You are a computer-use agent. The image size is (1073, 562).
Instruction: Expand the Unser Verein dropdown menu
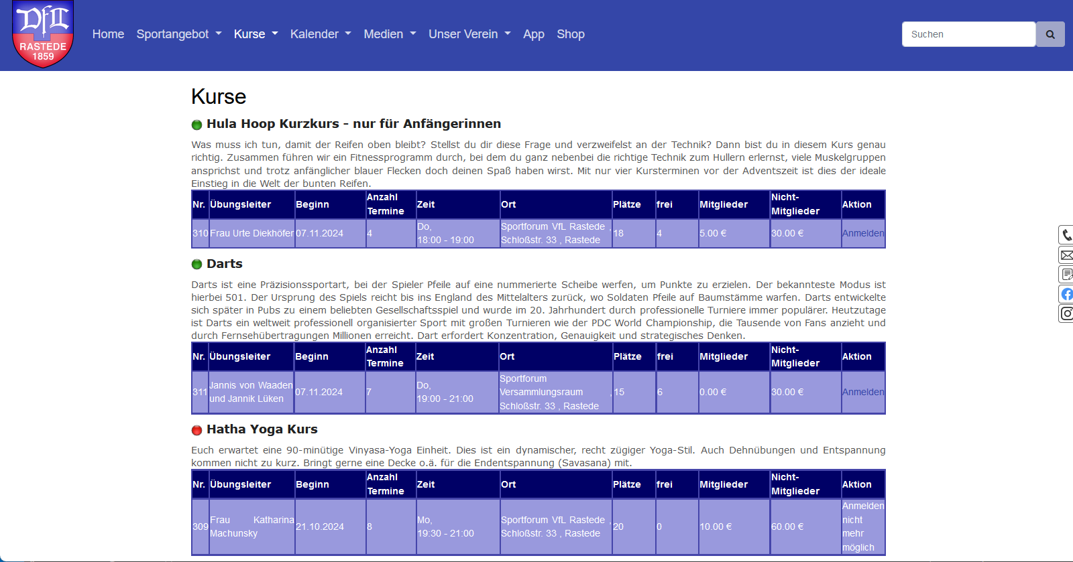point(469,34)
